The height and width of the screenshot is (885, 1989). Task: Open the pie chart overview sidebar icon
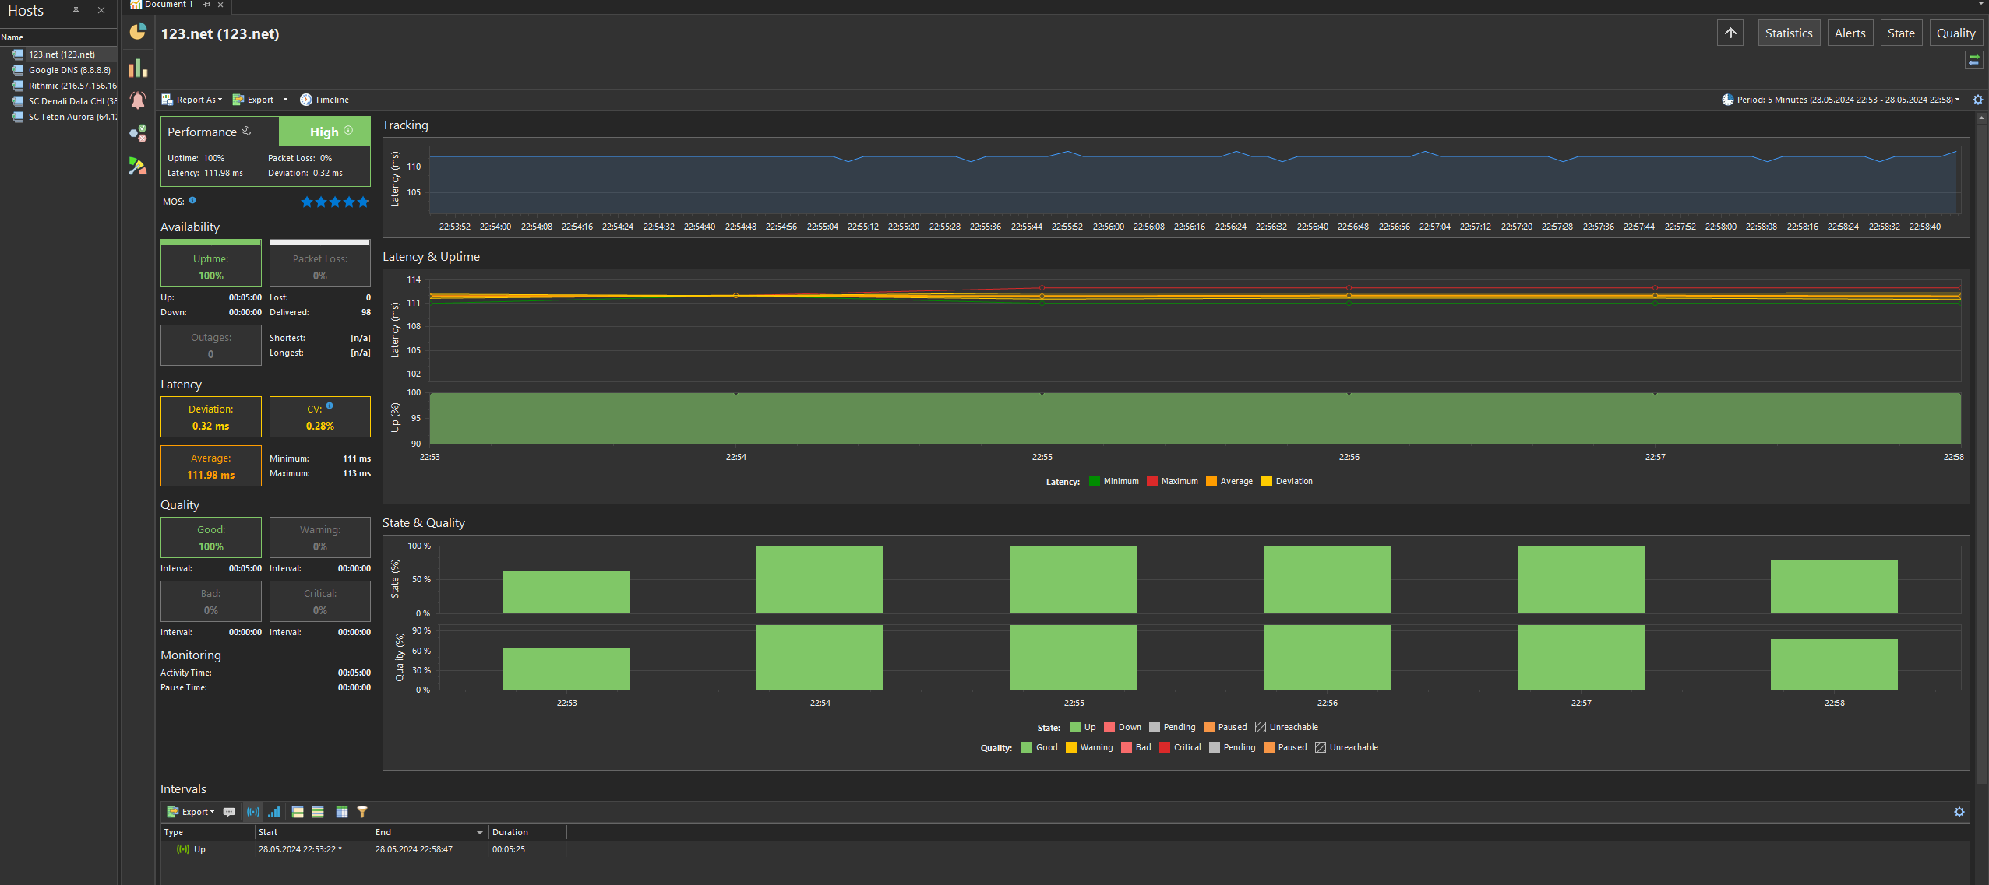pyautogui.click(x=138, y=32)
